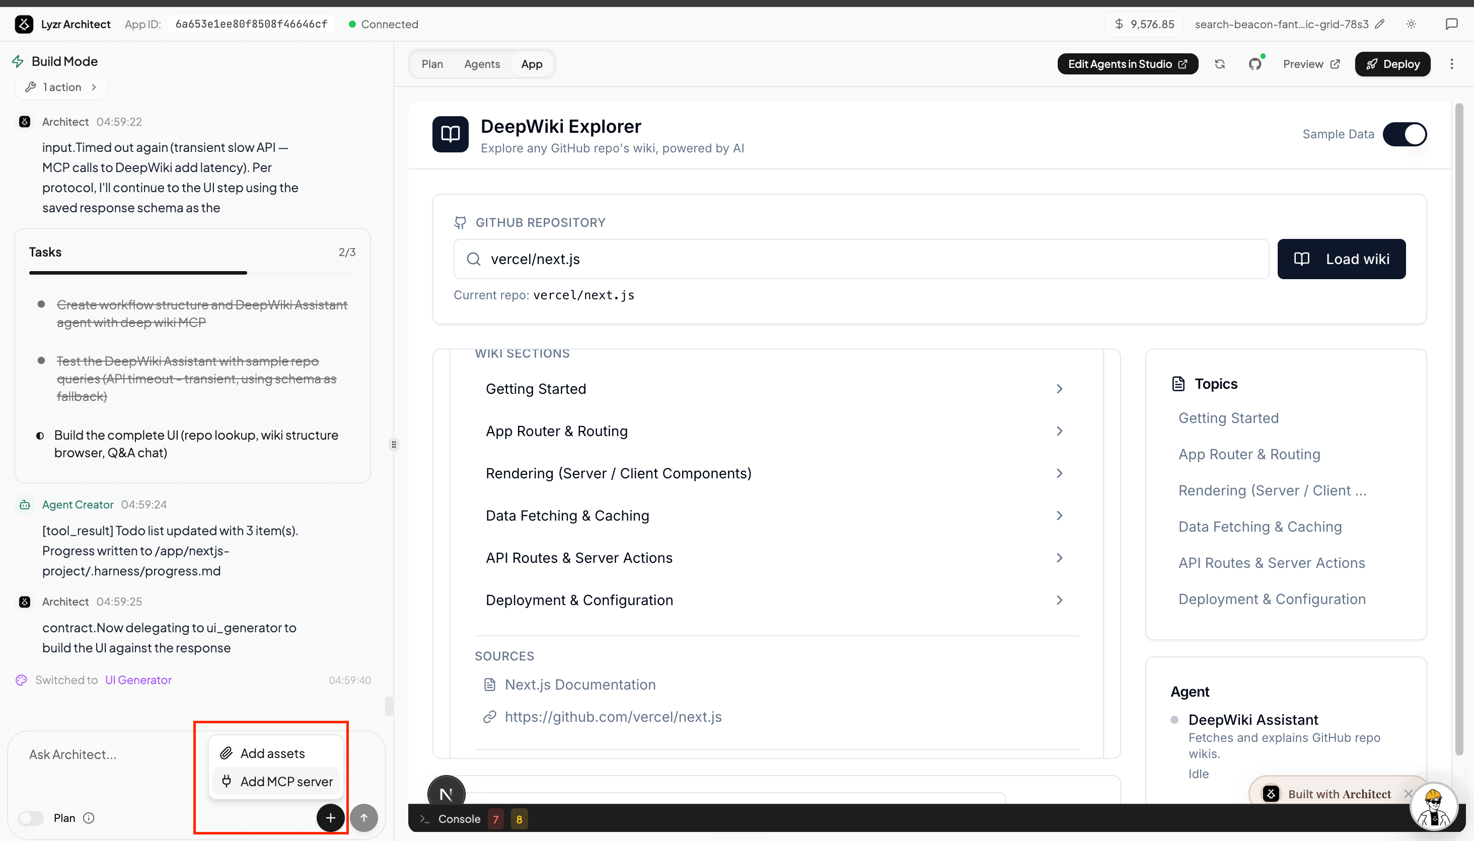Screen dimensions: 1474x841
Task: Click the search magnifier in repository field
Action: pos(473,259)
